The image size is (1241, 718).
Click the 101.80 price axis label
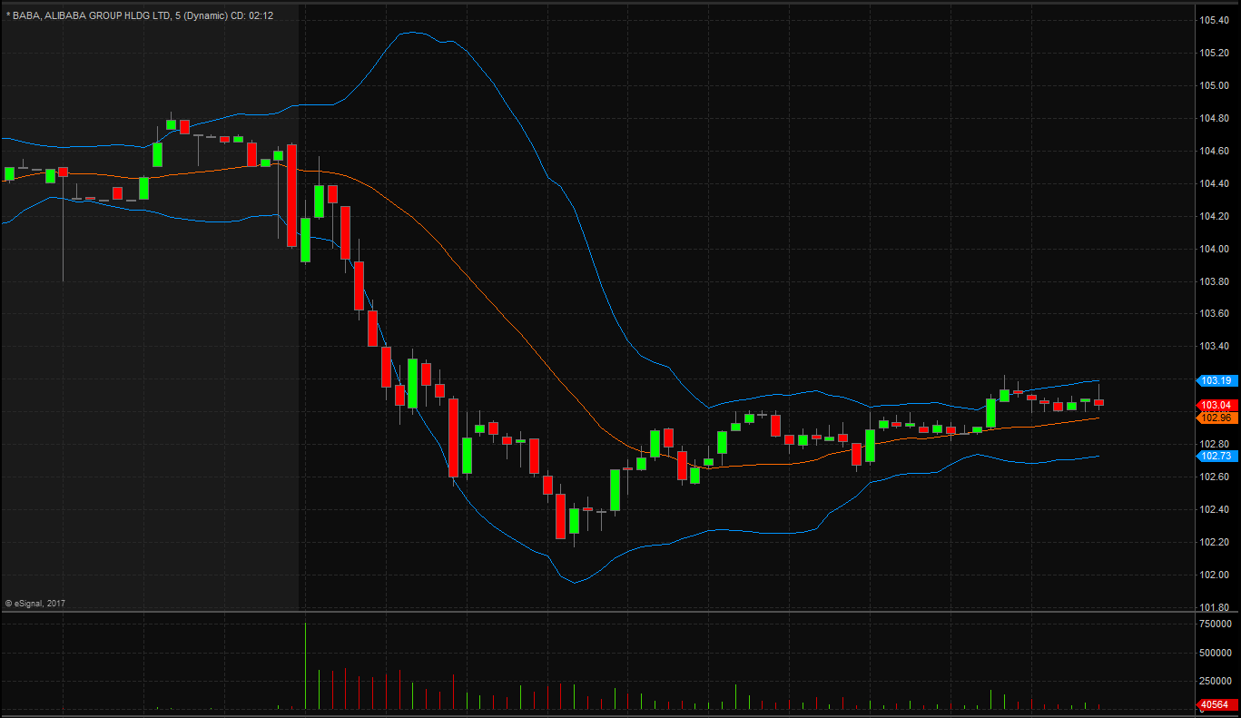pos(1215,607)
